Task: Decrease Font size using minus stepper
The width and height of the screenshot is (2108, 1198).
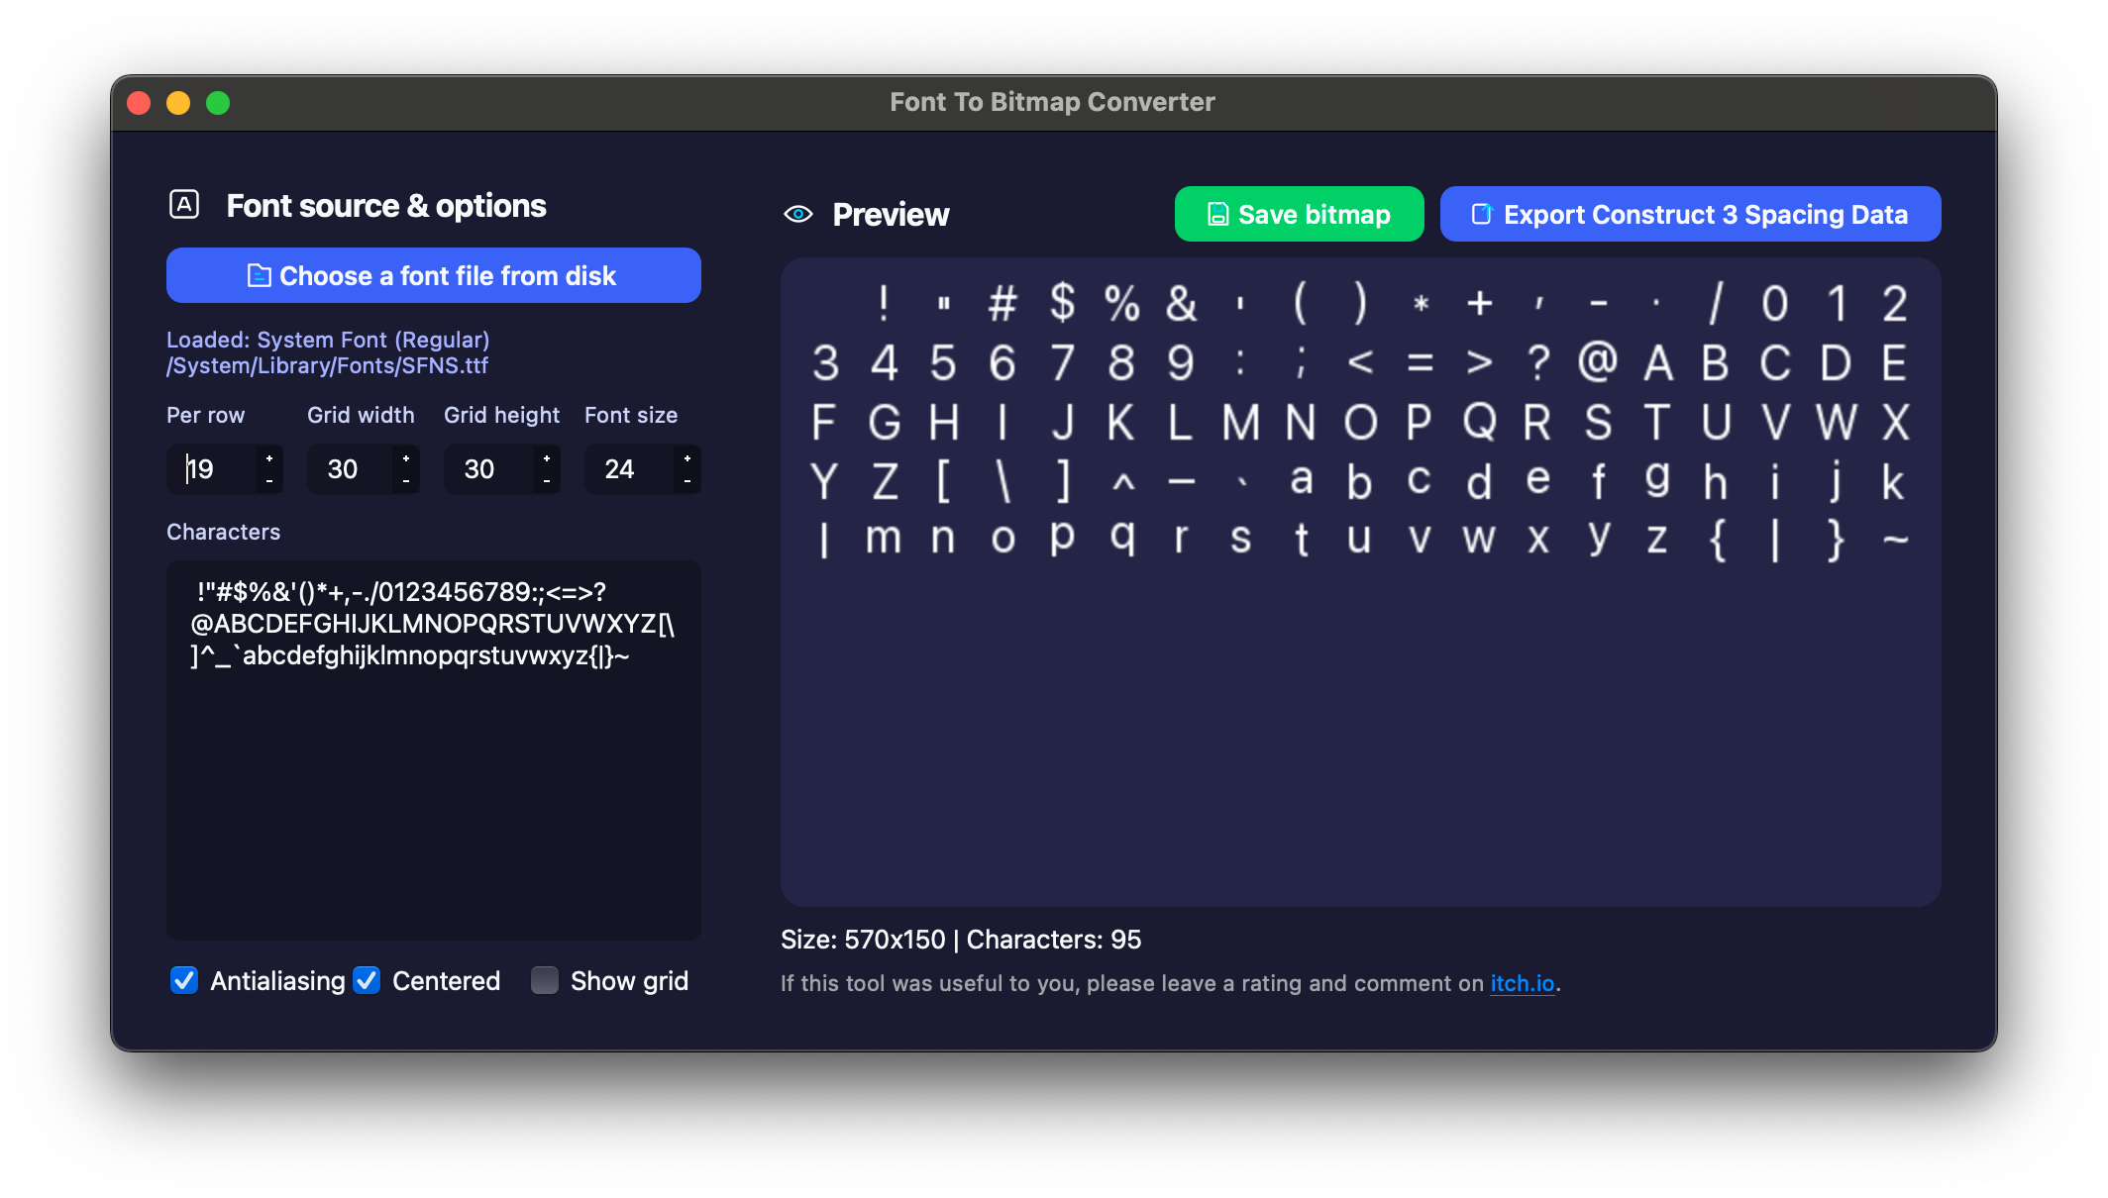Action: coord(687,481)
